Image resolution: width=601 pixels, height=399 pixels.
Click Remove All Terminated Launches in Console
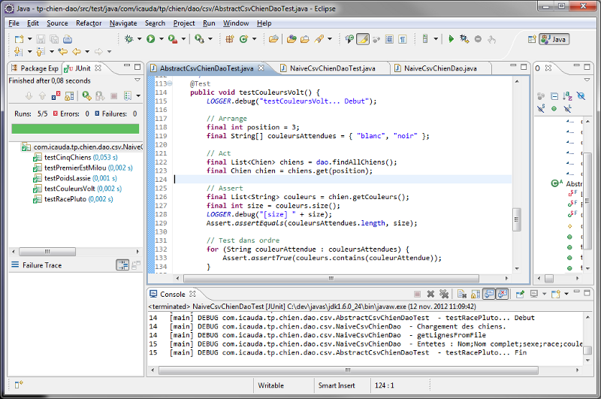(444, 295)
